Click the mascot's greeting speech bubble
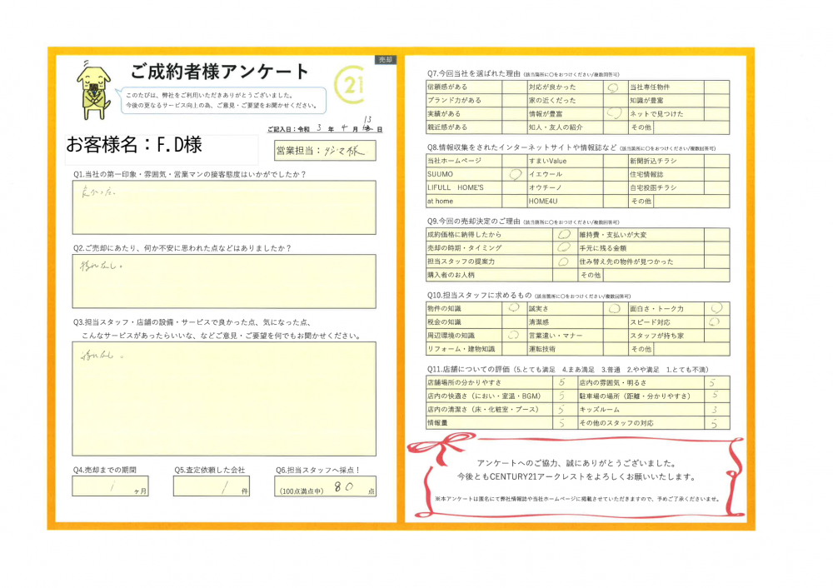Screen dimensions: 833x588 click(221, 100)
